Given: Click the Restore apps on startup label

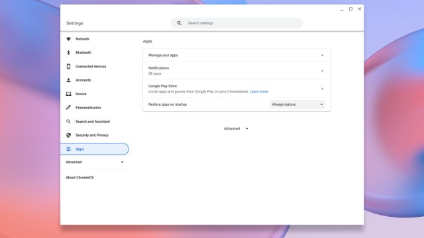Looking at the screenshot, I should click(x=168, y=104).
